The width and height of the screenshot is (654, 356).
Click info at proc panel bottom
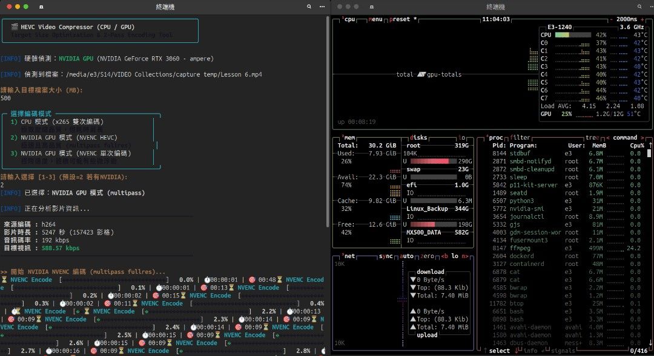click(x=530, y=351)
